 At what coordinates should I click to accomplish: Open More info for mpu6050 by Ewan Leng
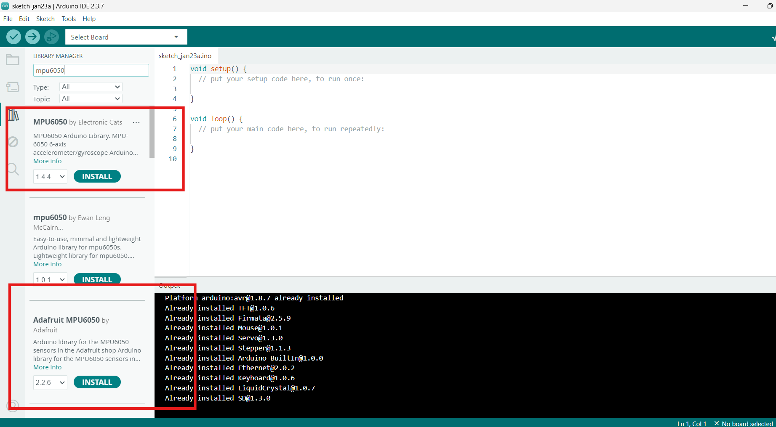[x=47, y=264]
